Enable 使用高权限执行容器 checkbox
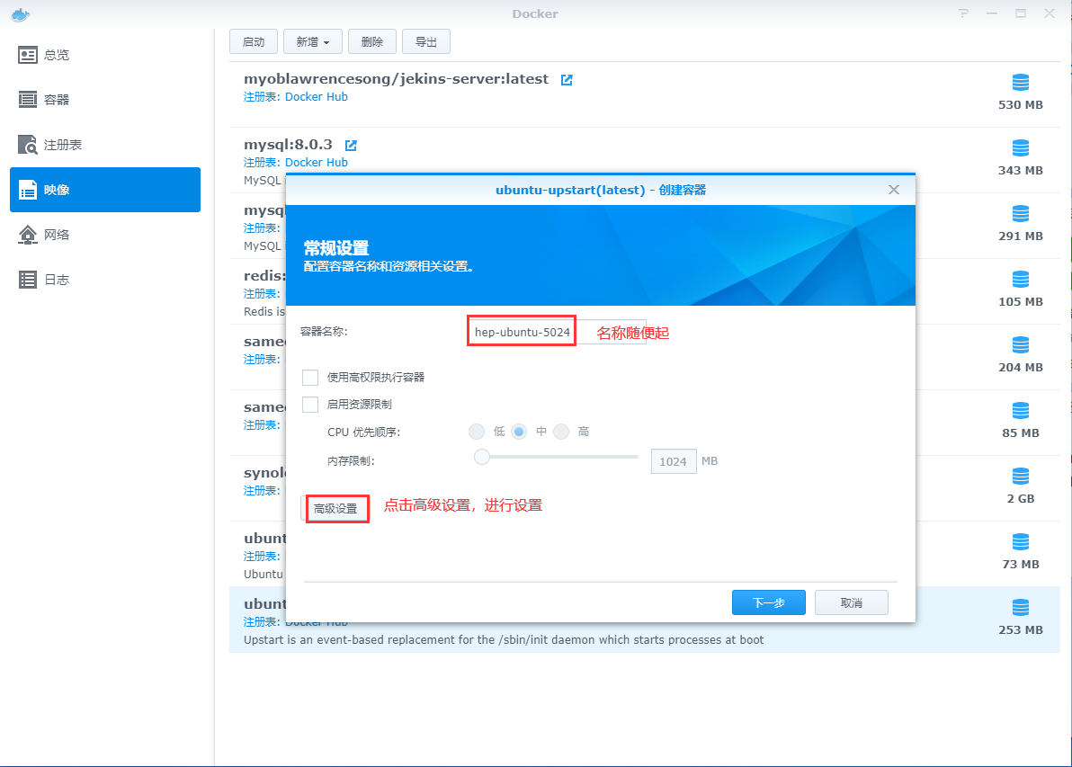This screenshot has height=767, width=1072. tap(310, 378)
